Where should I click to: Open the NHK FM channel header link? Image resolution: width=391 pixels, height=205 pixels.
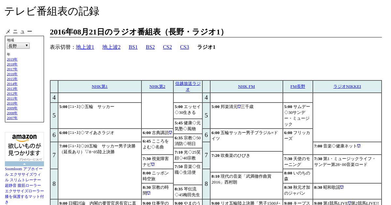(246, 87)
